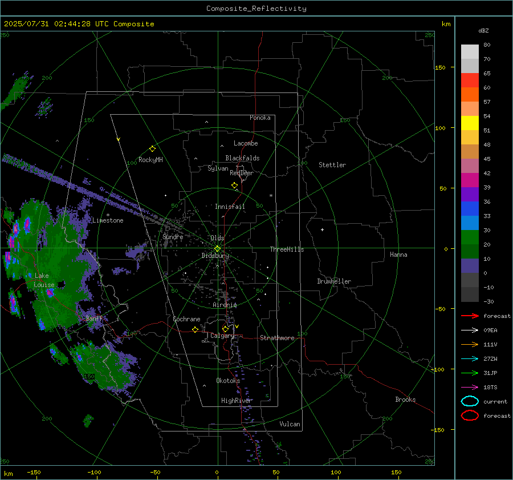Click the Drumheller label
Viewport: 513px width, 480px height.
click(x=334, y=281)
